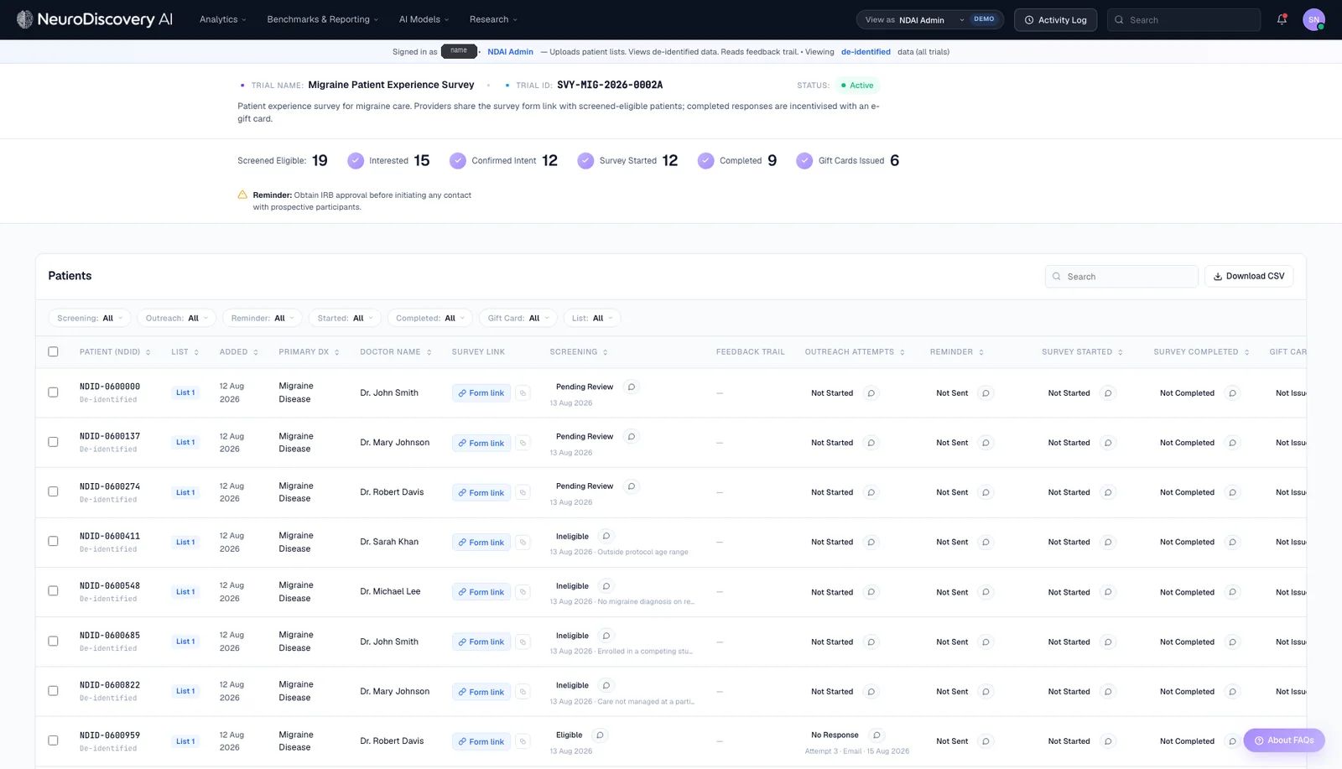Sort by Screening column header

click(579, 352)
